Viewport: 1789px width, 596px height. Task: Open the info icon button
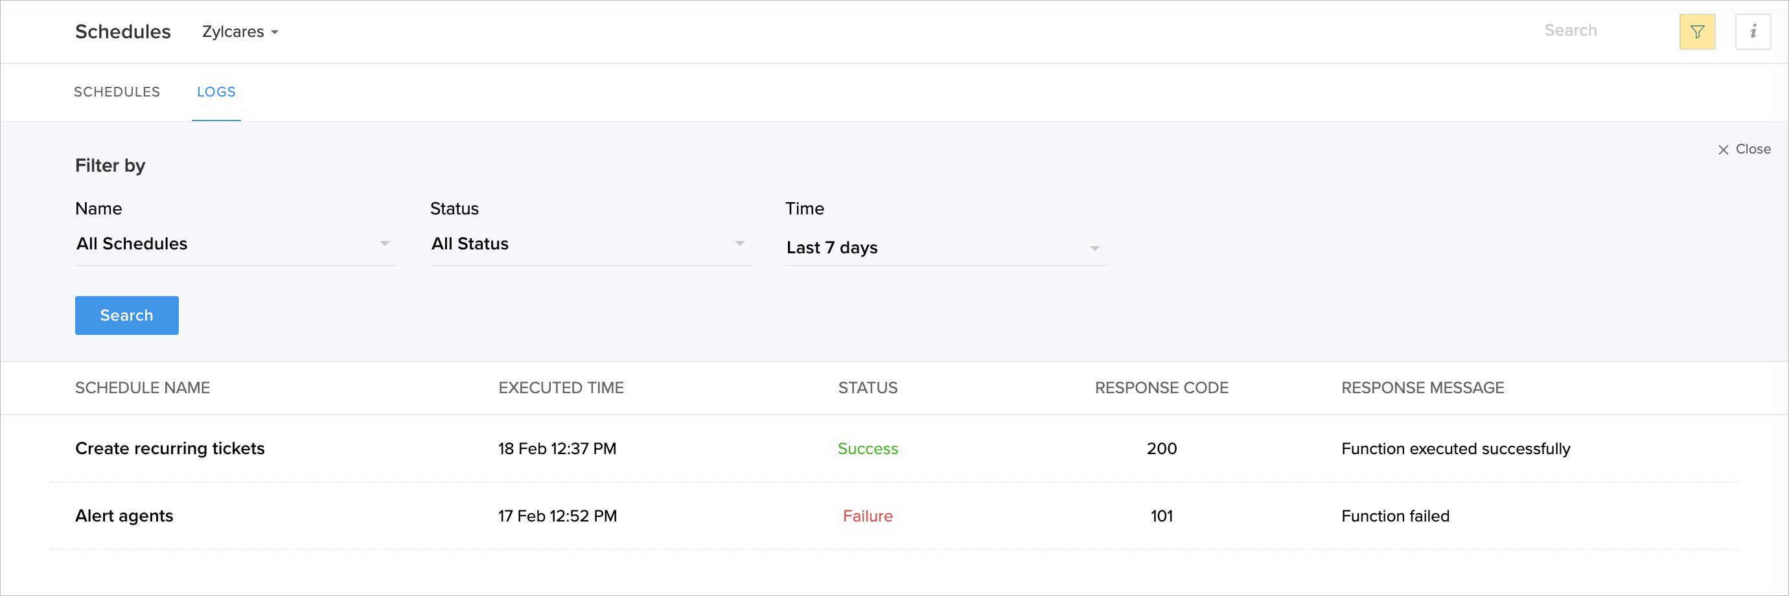1752,32
